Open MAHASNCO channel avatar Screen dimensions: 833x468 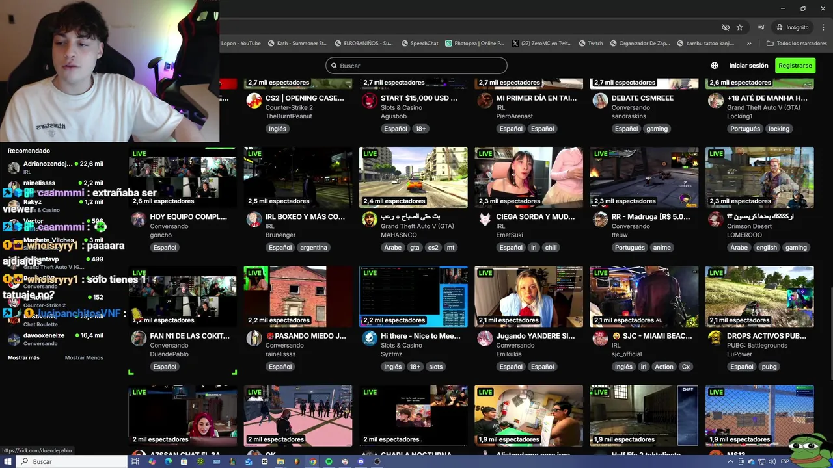pyautogui.click(x=370, y=219)
